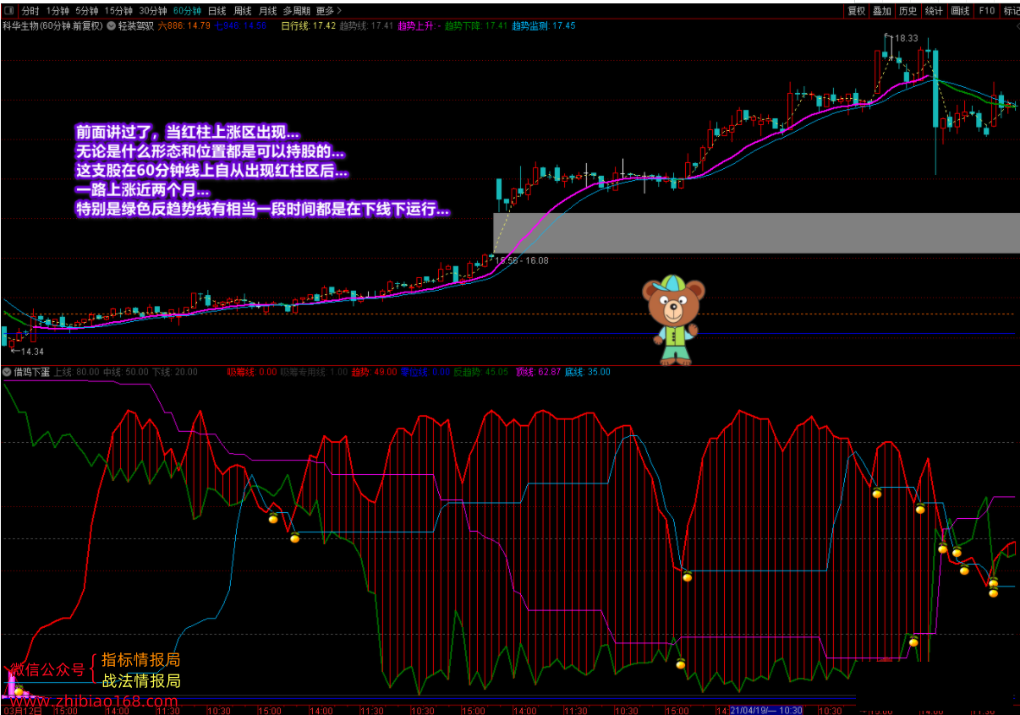Expand the 借鸡下蛋 indicator dropdown arrow
The image size is (1020, 715).
(x=7, y=372)
